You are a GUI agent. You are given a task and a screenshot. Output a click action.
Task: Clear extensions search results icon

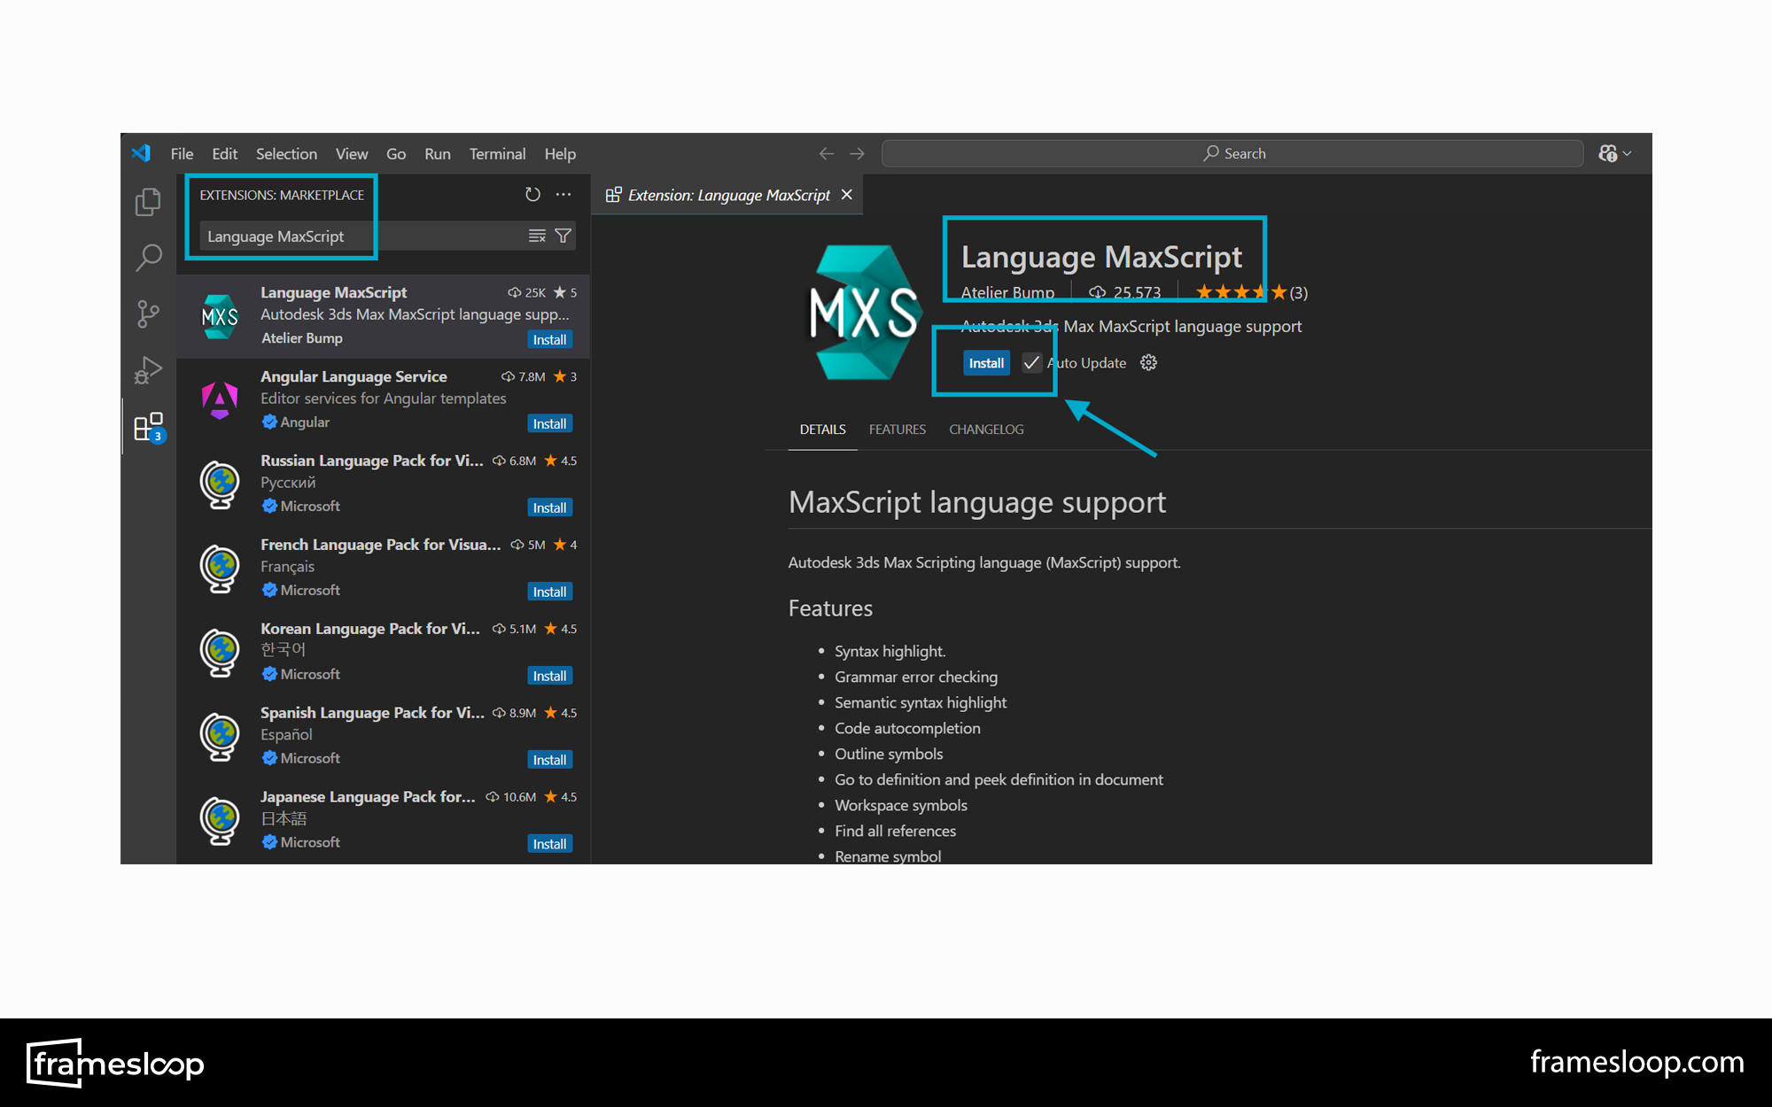[x=537, y=236]
